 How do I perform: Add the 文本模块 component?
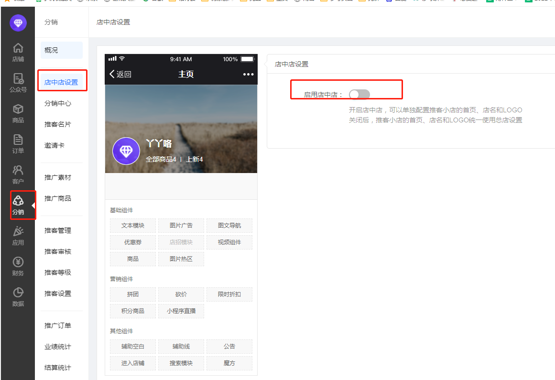[x=133, y=226]
